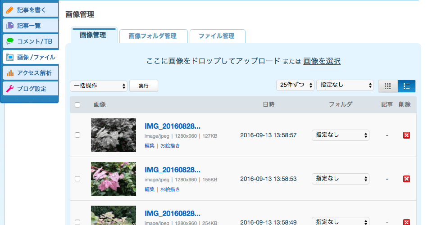The height and width of the screenshot is (225, 428).
Task: Switch to the 画像フォルダ管理 tab
Action: (153, 36)
